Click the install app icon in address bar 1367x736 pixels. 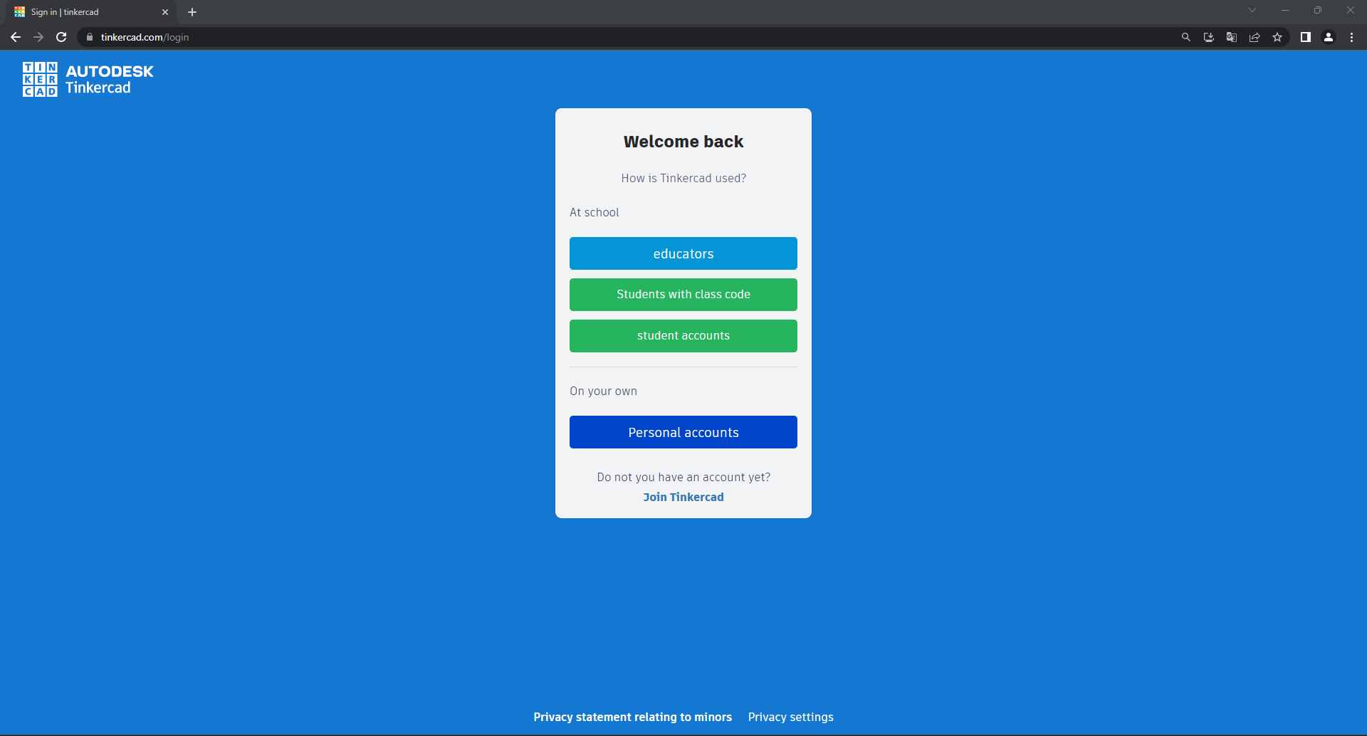(1209, 37)
